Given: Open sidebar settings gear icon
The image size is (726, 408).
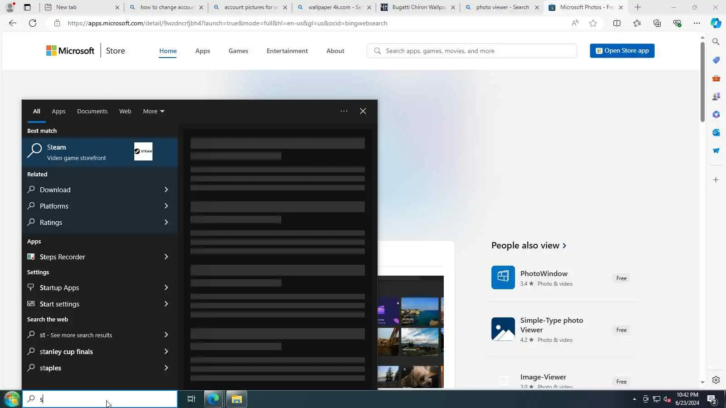Looking at the screenshot, I should click(716, 380).
